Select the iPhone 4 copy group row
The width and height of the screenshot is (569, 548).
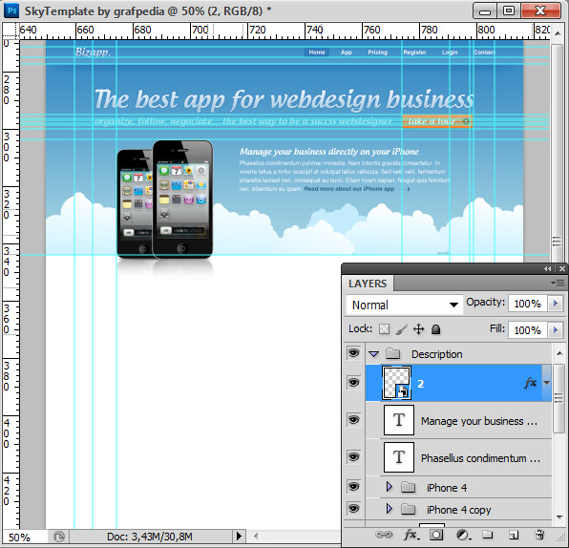tap(459, 509)
